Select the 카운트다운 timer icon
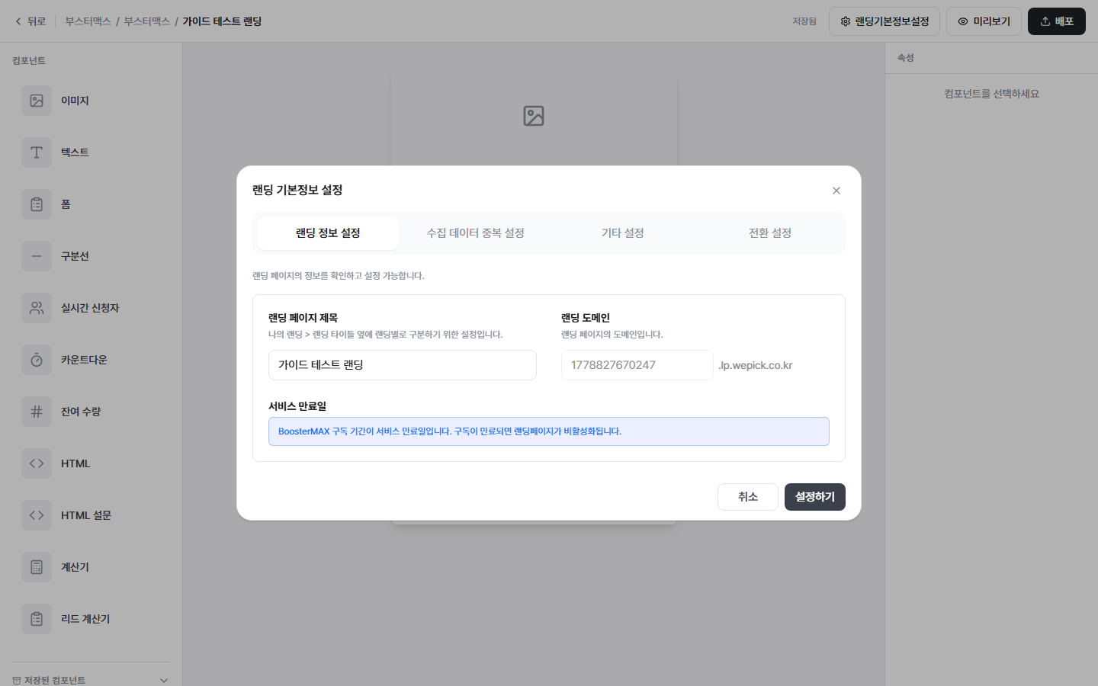 coord(37,360)
